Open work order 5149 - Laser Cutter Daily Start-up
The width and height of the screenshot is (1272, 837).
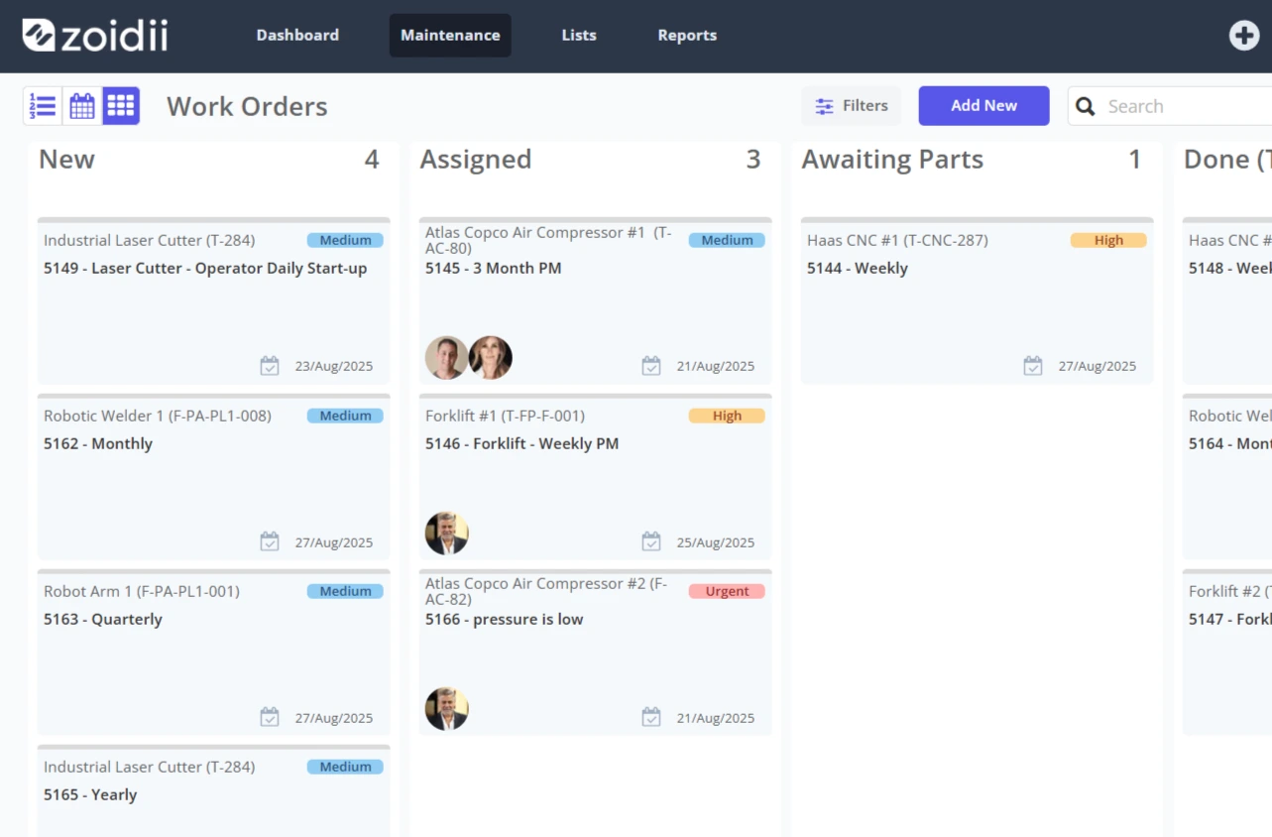pos(205,268)
